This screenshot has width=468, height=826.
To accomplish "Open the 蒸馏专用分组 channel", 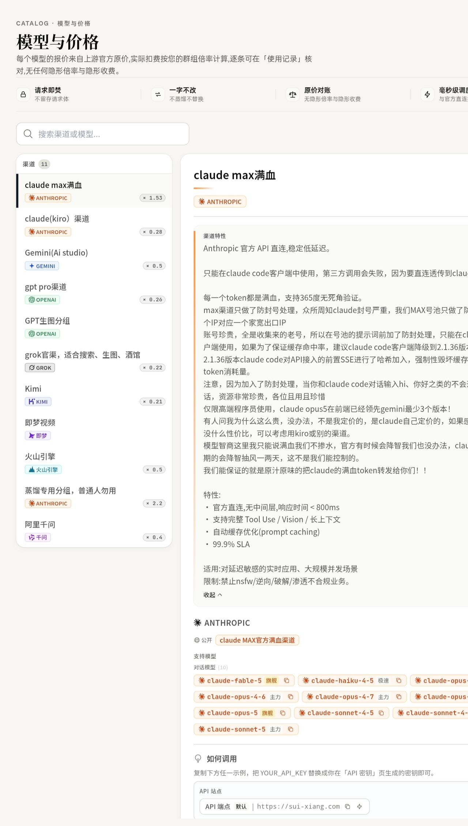I will (x=94, y=496).
